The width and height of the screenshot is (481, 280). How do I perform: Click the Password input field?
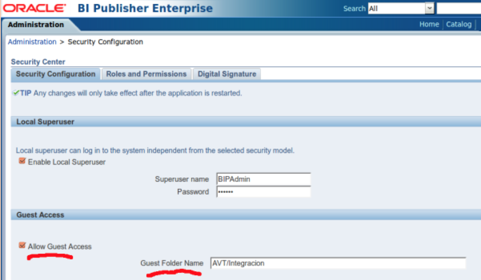[x=264, y=192]
